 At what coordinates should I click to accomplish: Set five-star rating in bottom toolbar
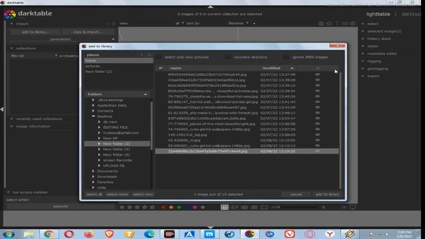(152, 207)
